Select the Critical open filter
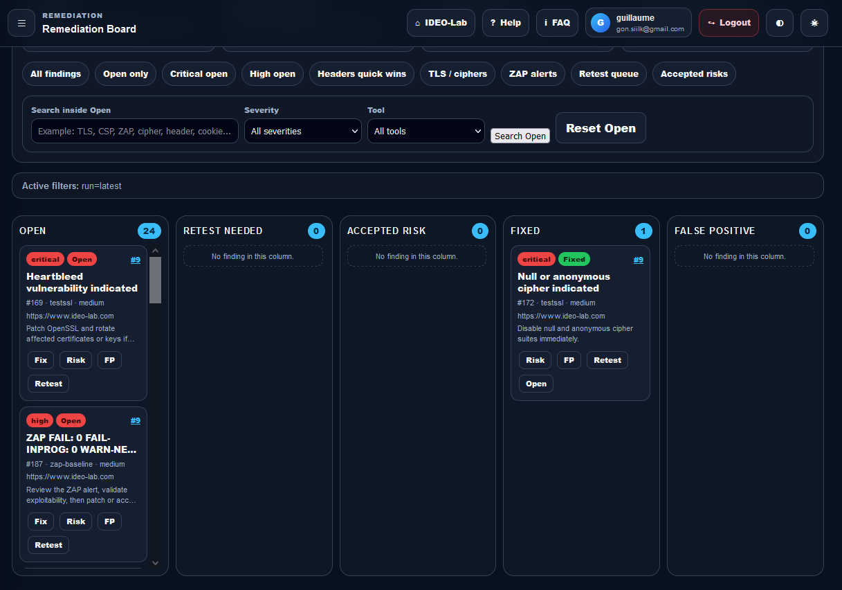The width and height of the screenshot is (842, 590). (199, 74)
